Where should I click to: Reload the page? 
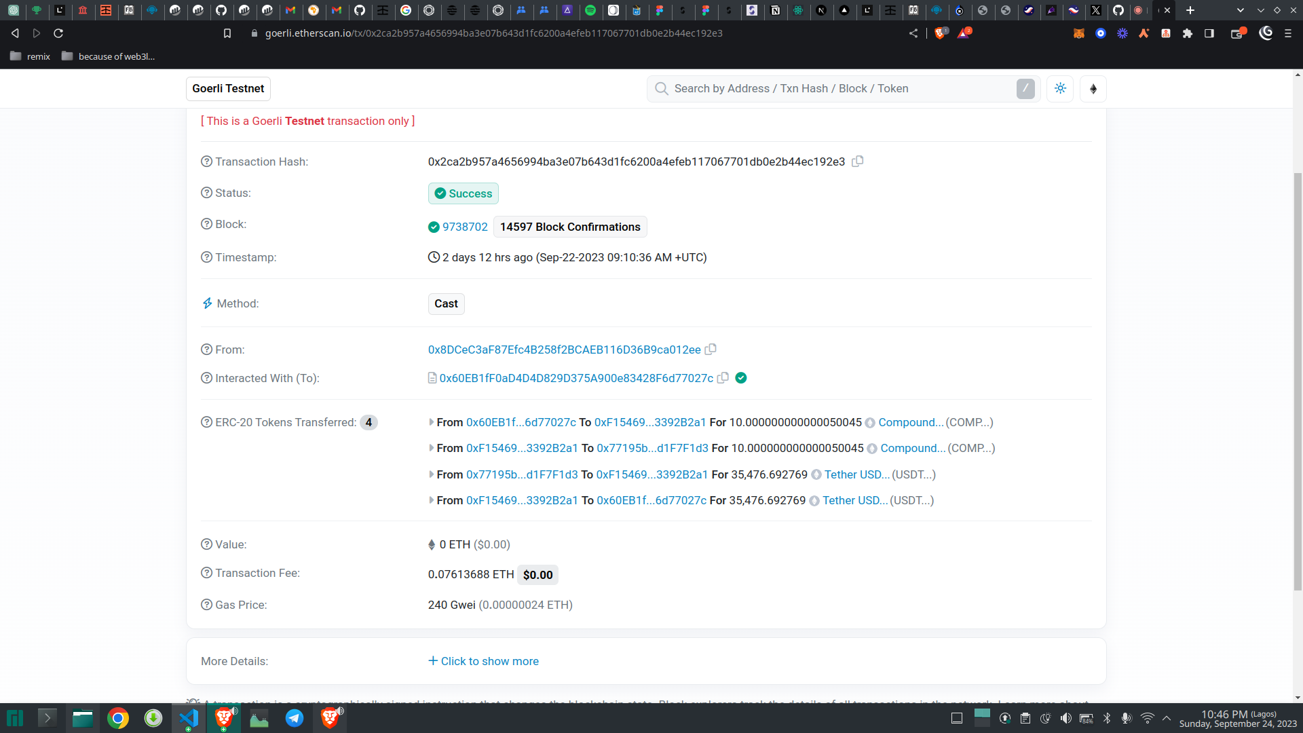click(x=58, y=33)
